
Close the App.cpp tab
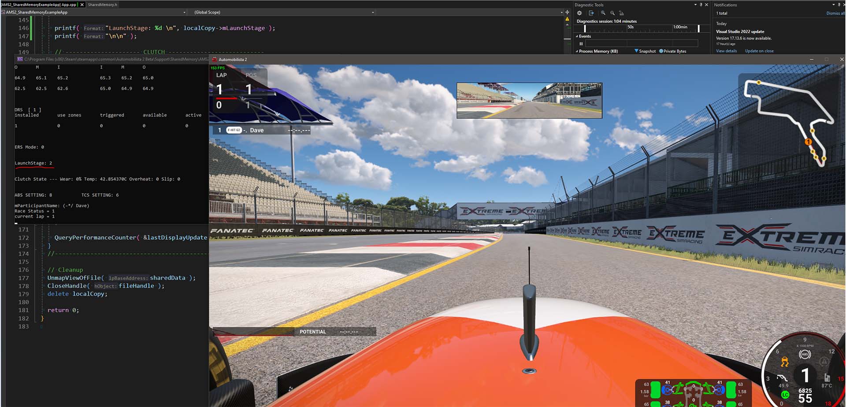pyautogui.click(x=82, y=4)
